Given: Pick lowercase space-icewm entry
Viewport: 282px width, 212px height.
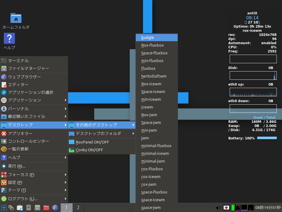Looking at the screenshot, I should point(157,200).
